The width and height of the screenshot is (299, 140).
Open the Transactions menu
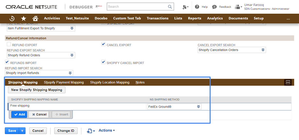click(157, 18)
